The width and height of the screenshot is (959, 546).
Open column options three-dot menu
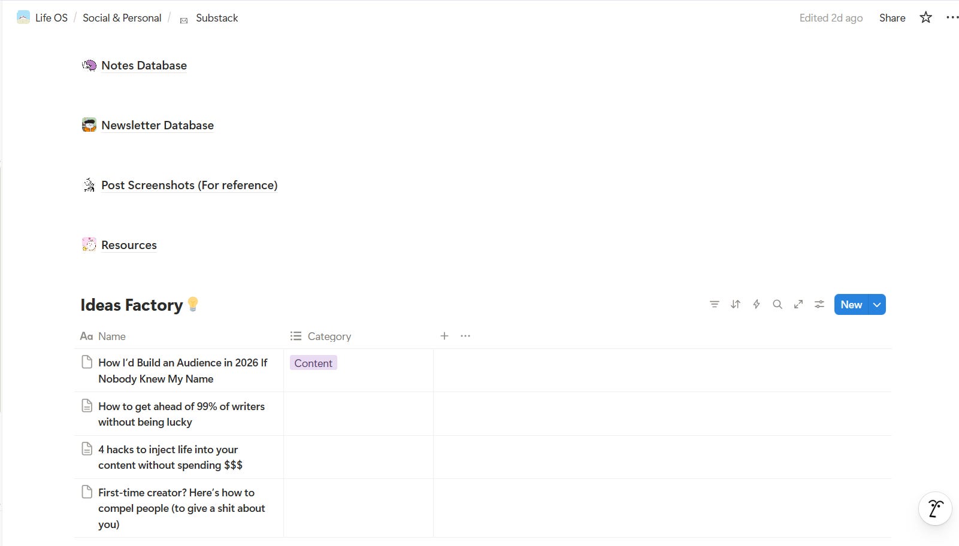coord(465,336)
